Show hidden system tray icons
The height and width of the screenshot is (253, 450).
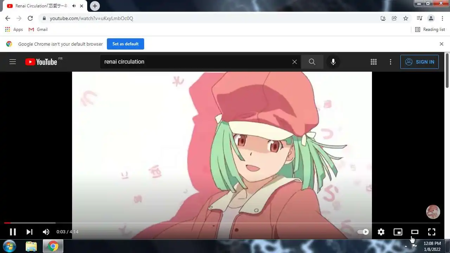click(x=406, y=246)
